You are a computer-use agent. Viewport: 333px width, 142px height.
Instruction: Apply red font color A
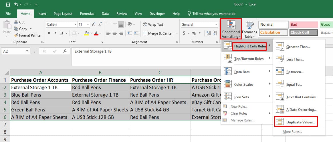coord(96,33)
